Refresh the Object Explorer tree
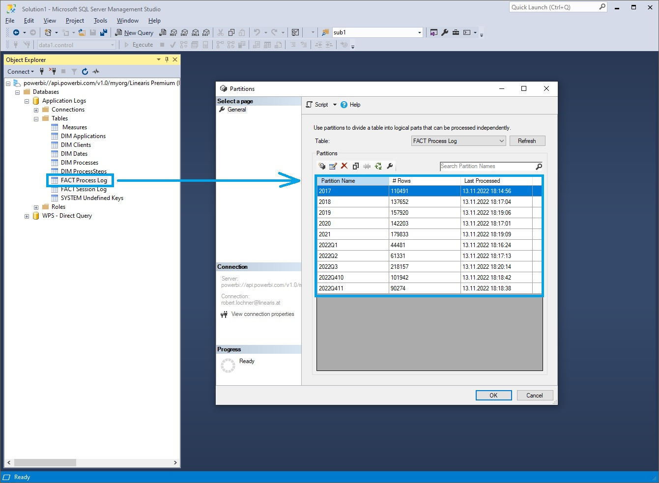The width and height of the screenshot is (659, 483). tap(84, 71)
